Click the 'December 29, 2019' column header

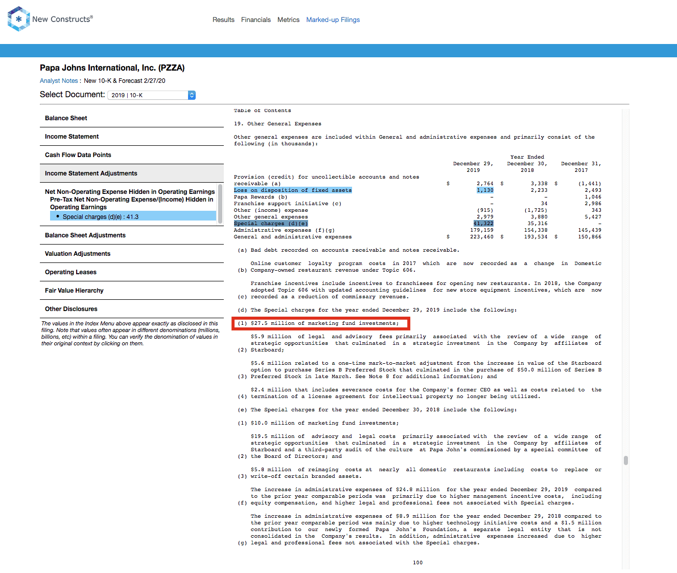(473, 167)
